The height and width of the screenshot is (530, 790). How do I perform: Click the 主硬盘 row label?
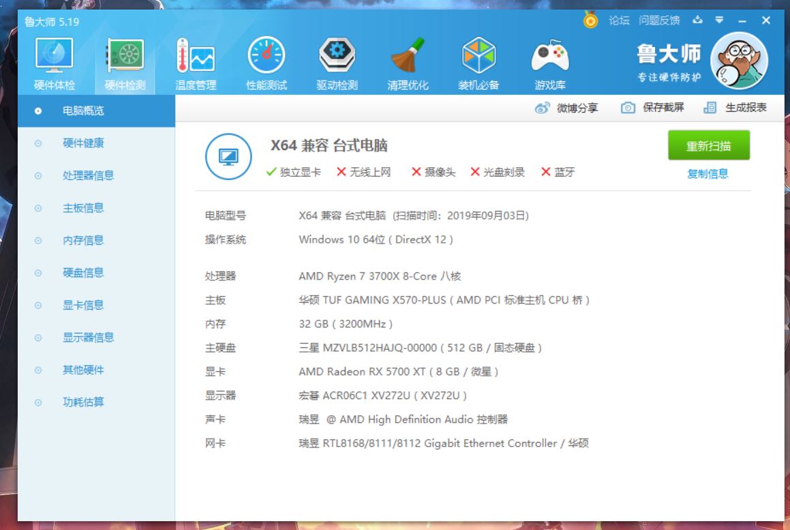point(220,348)
